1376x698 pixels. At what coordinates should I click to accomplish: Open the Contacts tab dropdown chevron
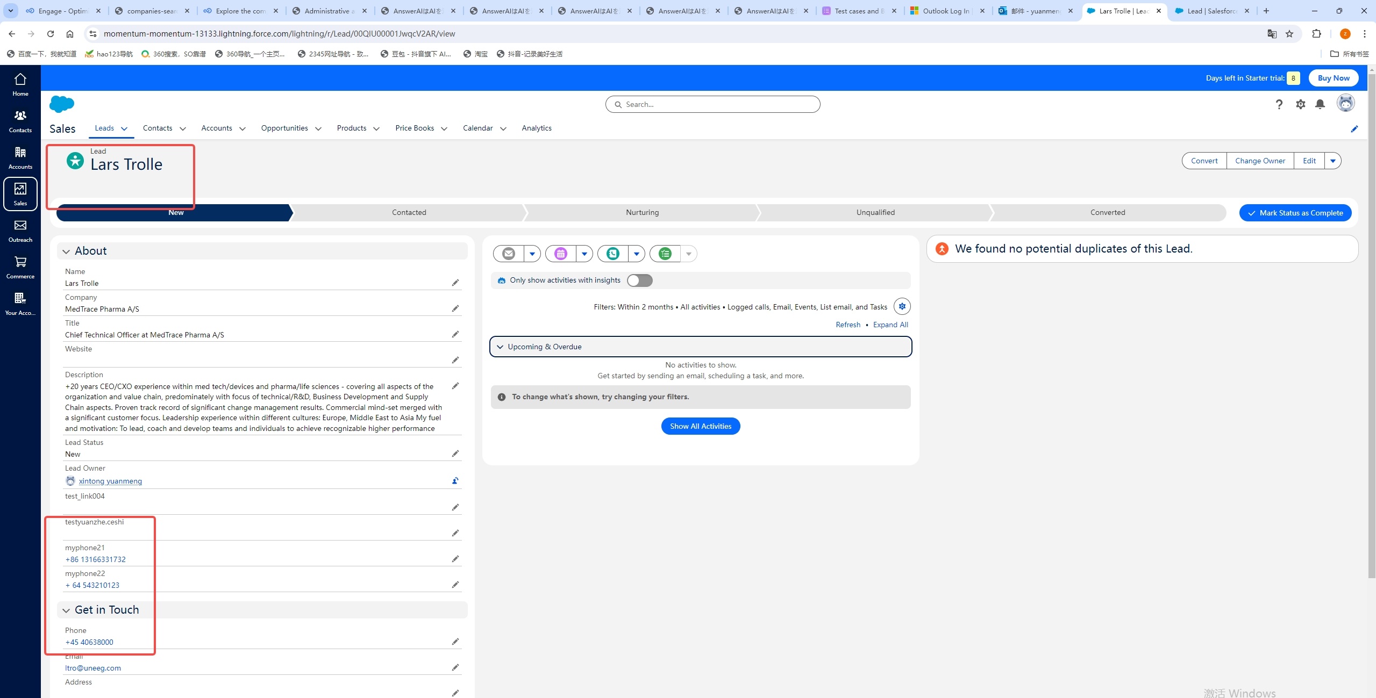click(x=183, y=128)
